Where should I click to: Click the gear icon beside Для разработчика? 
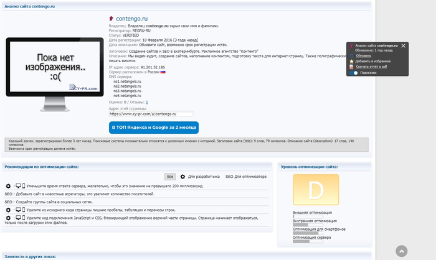pyautogui.click(x=182, y=177)
